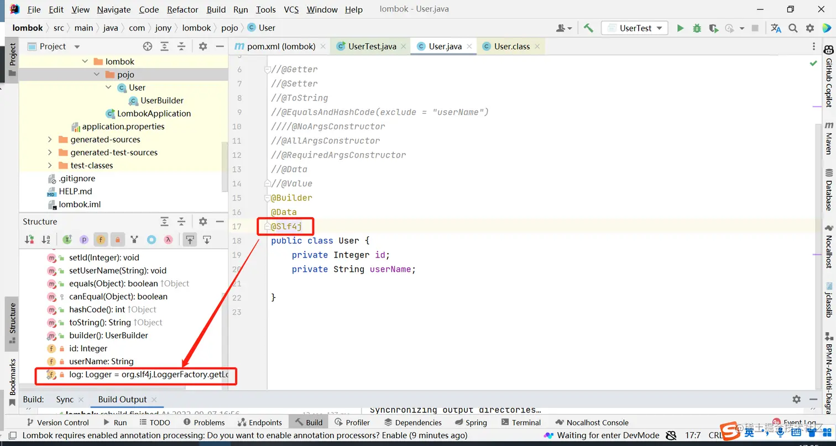Toggle show fields in Structure
Image resolution: width=836 pixels, height=446 pixels.
[x=101, y=239]
